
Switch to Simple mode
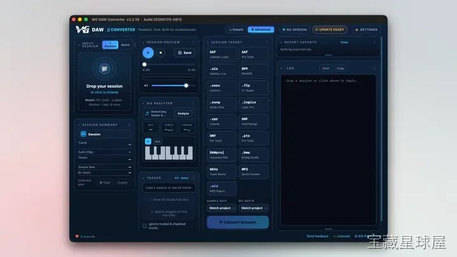click(236, 29)
